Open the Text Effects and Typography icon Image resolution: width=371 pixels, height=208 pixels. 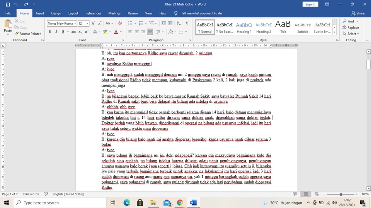95,32
